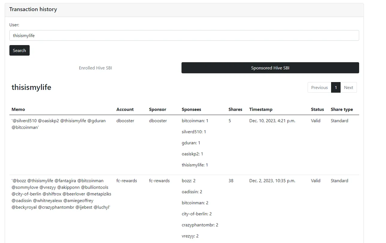Click the User input field

184,35
